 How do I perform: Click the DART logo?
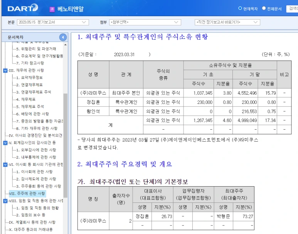[23, 8]
